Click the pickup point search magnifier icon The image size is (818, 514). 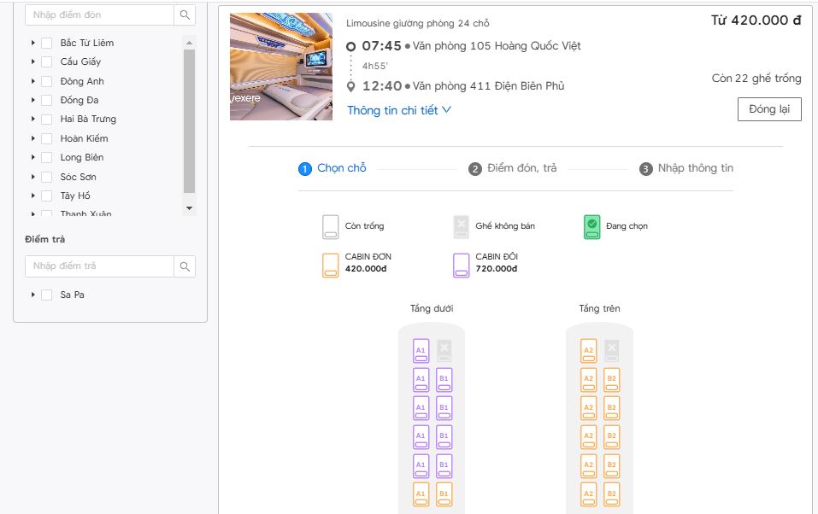pos(185,15)
